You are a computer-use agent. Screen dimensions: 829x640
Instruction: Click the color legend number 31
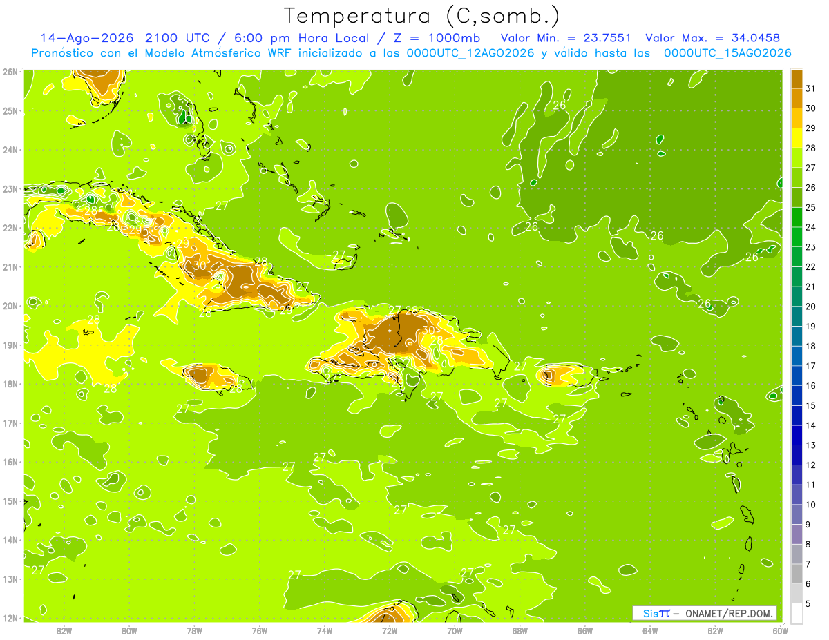point(811,88)
